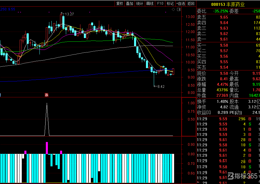This screenshot has height=184, width=260.
Task: Click the 8.42 low price annotation
Action: coord(161,86)
